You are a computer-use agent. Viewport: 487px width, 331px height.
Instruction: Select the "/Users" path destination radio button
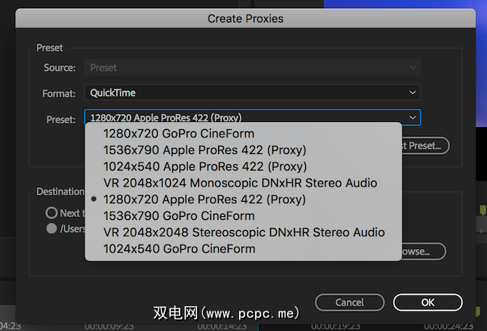pyautogui.click(x=52, y=228)
